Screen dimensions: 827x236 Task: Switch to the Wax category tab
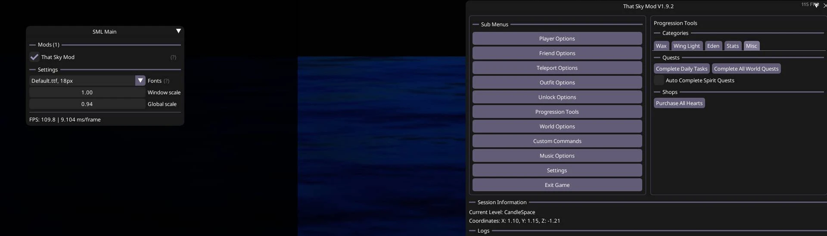coord(661,46)
